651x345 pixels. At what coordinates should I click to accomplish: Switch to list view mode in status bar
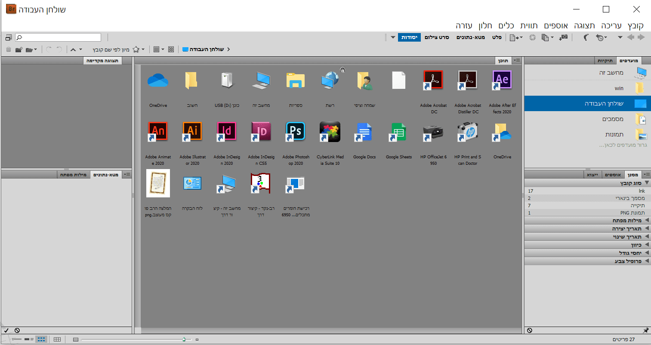pos(17,339)
